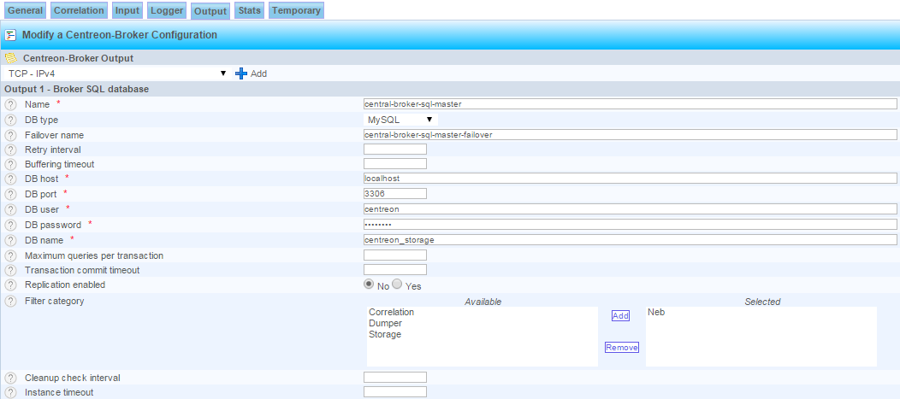
Task: Click help icon next to DB password
Action: pyautogui.click(x=10, y=225)
